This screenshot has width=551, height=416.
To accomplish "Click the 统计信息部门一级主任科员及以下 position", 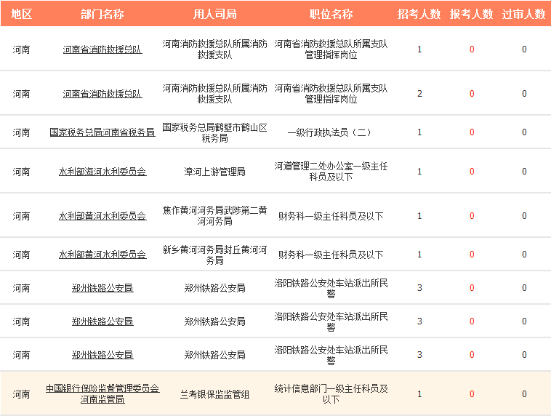I will tap(331, 394).
